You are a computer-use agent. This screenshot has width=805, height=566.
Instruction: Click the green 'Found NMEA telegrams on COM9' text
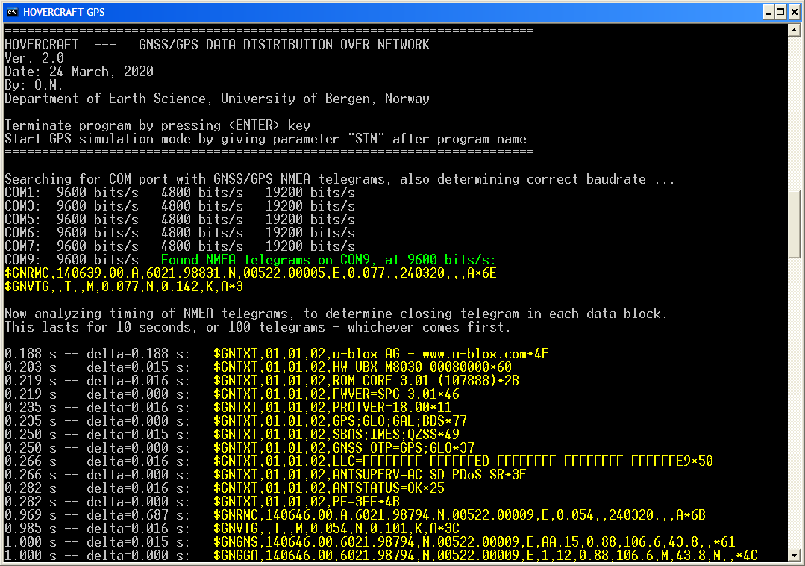click(328, 260)
